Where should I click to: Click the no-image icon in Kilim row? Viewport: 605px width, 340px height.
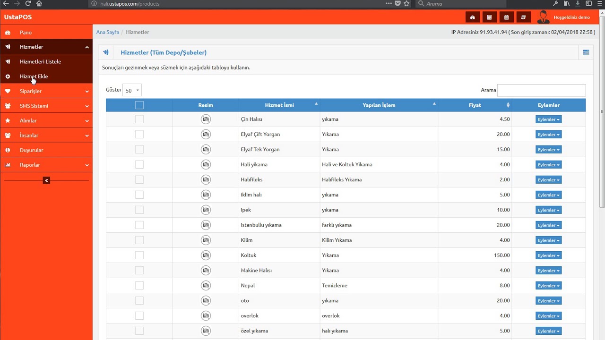pos(206,240)
